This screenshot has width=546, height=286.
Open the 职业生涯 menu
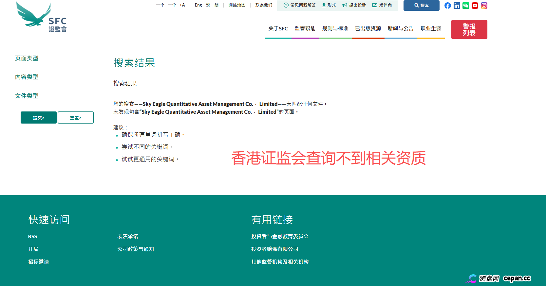click(431, 29)
